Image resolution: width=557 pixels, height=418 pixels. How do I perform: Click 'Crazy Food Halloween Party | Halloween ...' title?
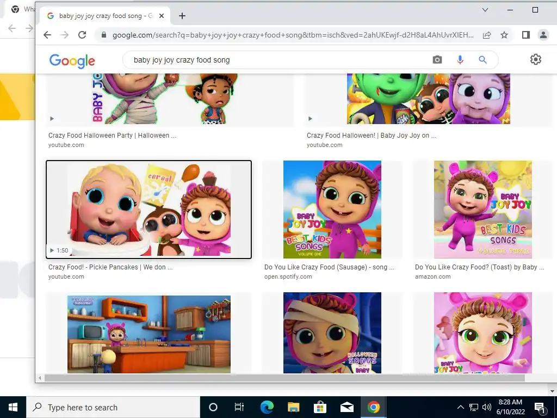(112, 136)
